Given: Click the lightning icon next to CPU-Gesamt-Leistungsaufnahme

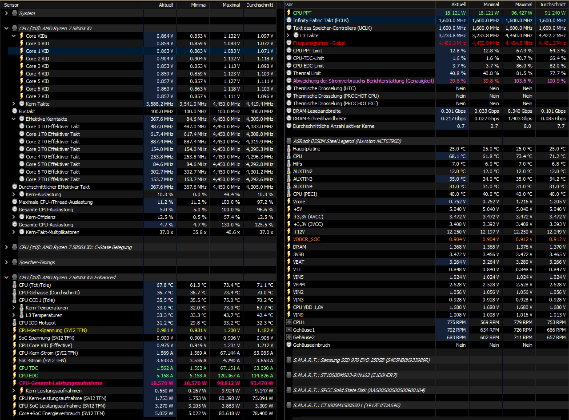Looking at the screenshot, I should pyautogui.click(x=14, y=383).
